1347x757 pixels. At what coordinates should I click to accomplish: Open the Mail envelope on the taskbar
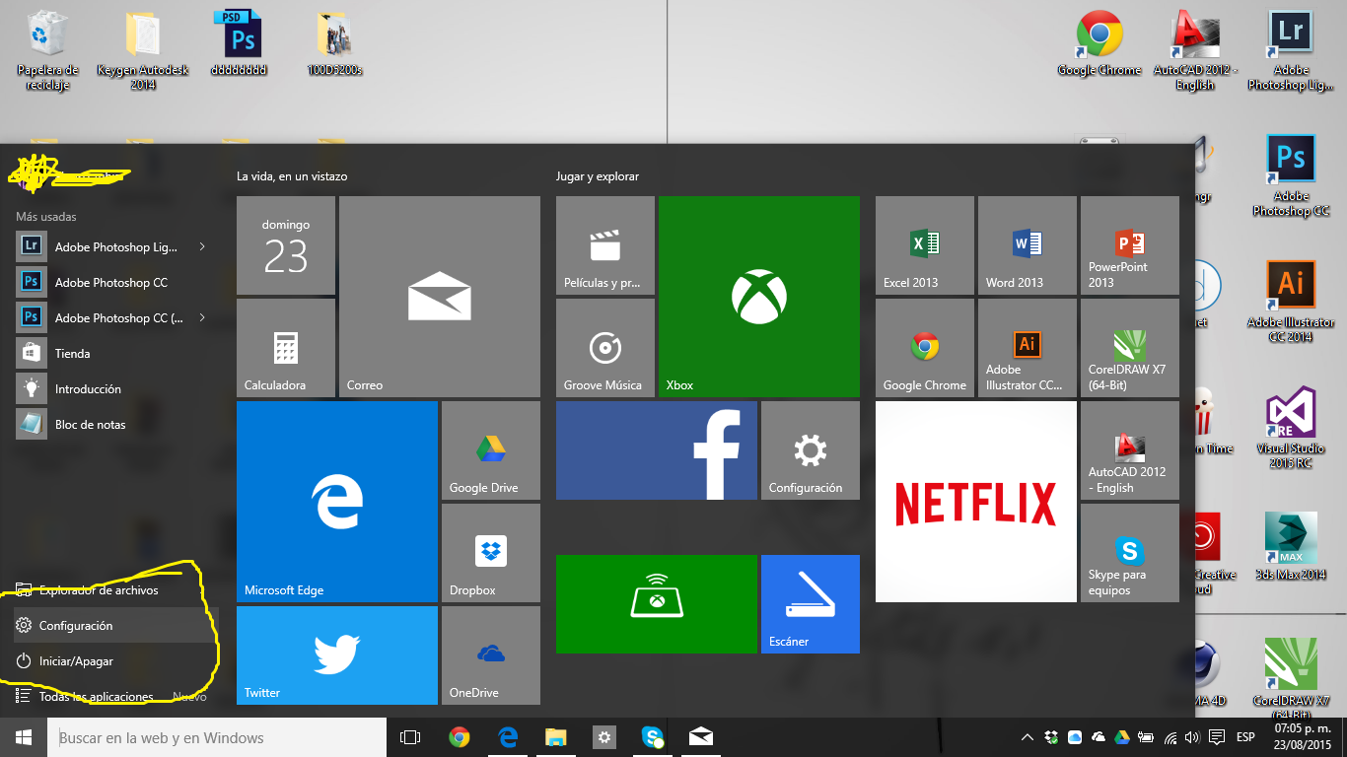tap(701, 737)
